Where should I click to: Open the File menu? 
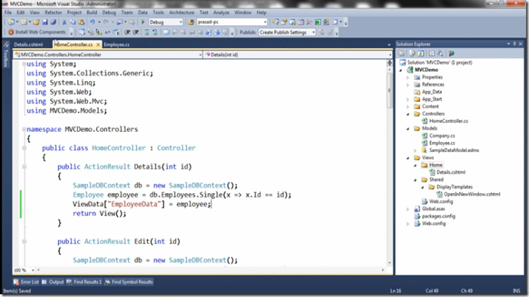pyautogui.click(x=8, y=13)
